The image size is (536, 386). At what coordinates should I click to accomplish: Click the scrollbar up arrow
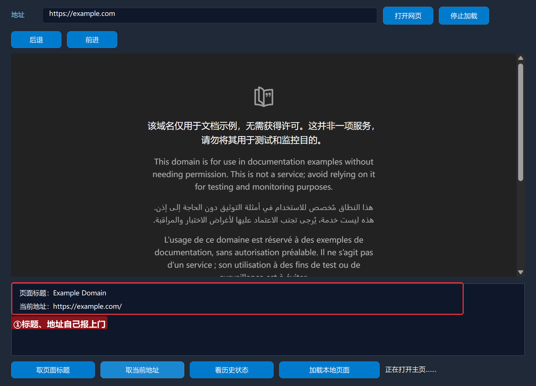coord(521,58)
